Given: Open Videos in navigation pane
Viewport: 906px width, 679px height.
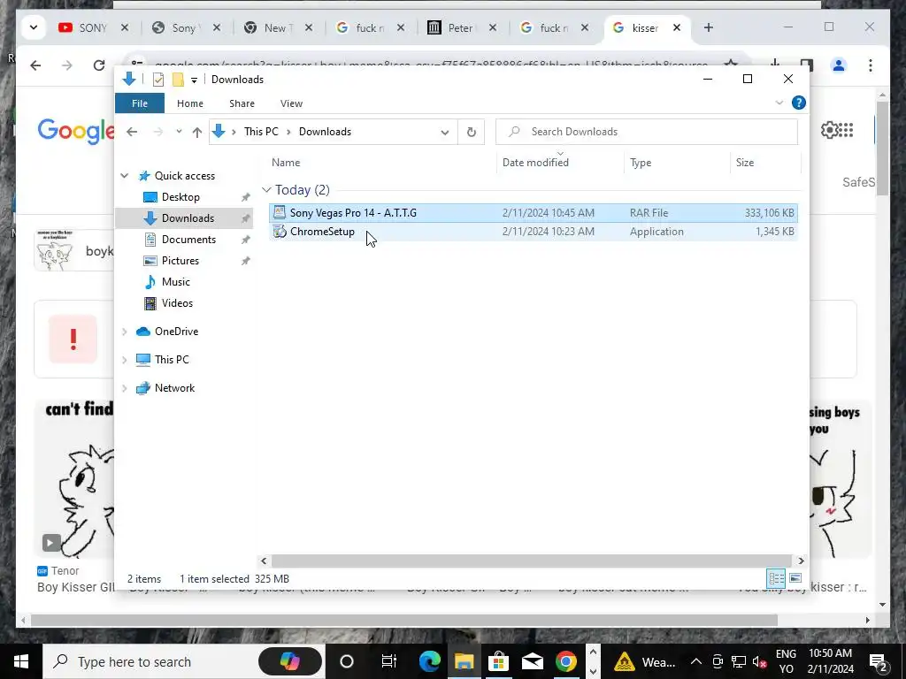Looking at the screenshot, I should pyautogui.click(x=177, y=303).
